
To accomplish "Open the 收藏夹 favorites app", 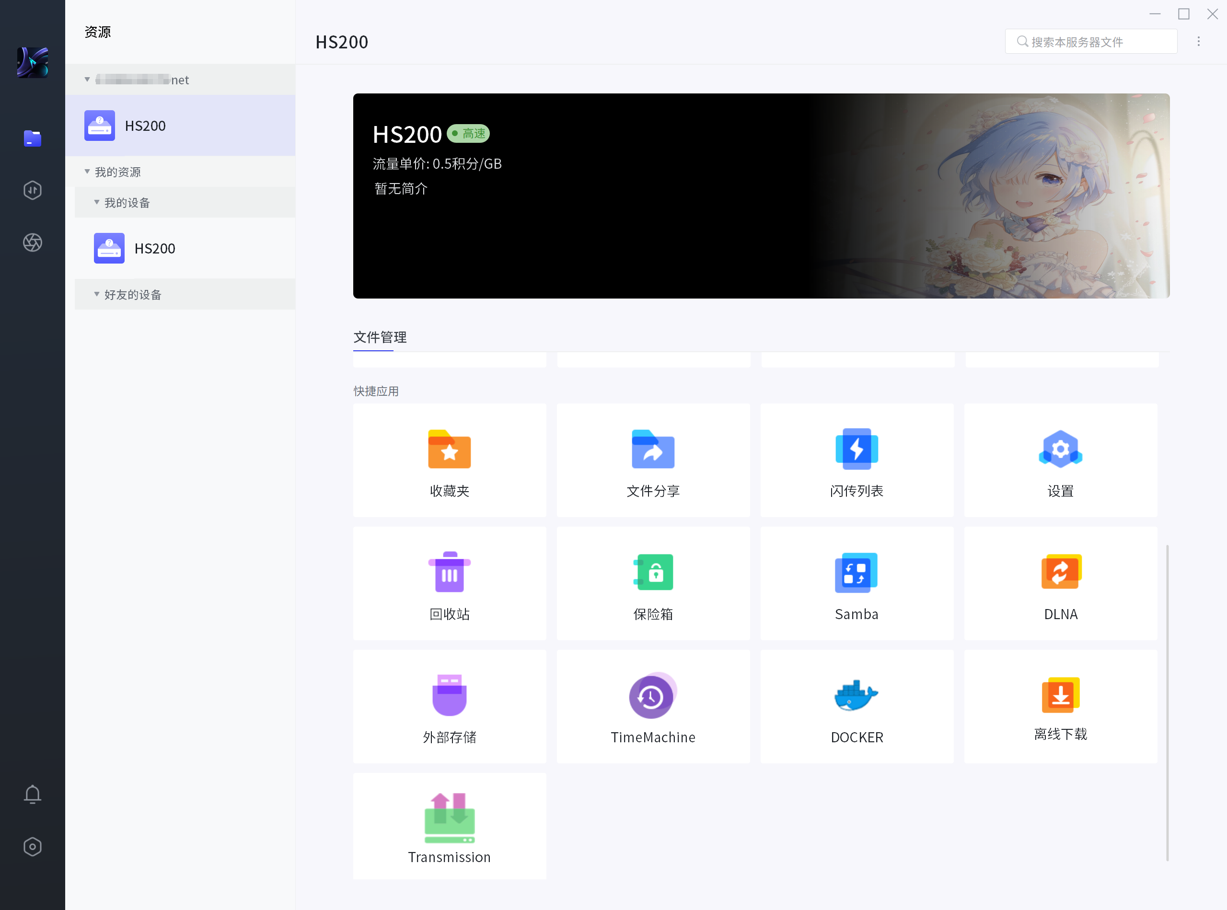I will pyautogui.click(x=450, y=460).
